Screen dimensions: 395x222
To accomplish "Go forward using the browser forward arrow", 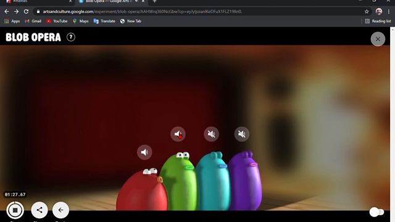I will coord(17,12).
